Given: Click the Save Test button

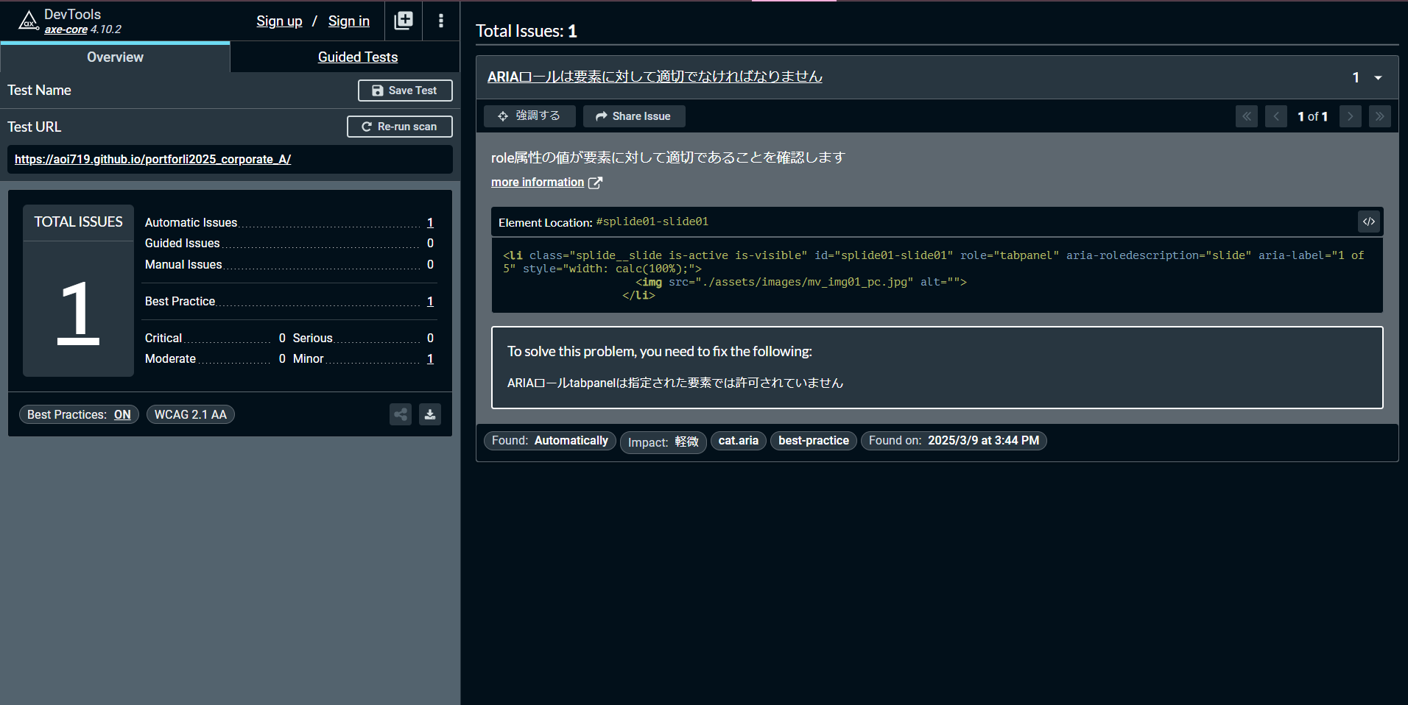Looking at the screenshot, I should [x=404, y=91].
